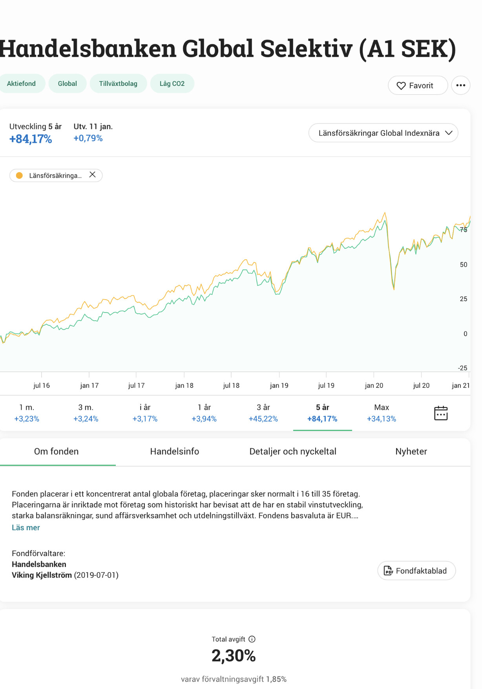Click the Låg CO2 tag
Screen dimensions: 482x689
(x=172, y=84)
